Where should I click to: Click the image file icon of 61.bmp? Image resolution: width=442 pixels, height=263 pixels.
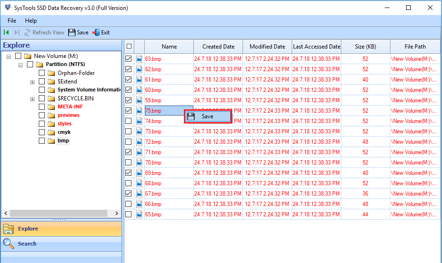(139, 80)
